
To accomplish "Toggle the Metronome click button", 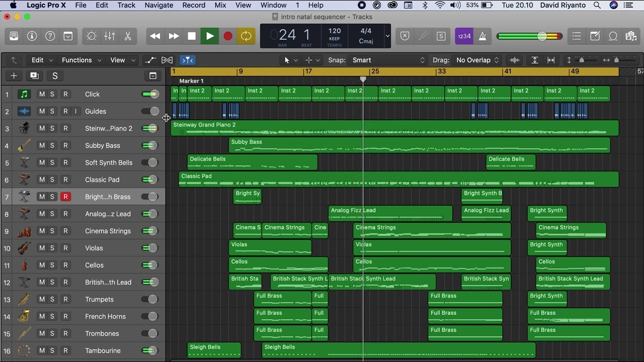I will point(482,36).
